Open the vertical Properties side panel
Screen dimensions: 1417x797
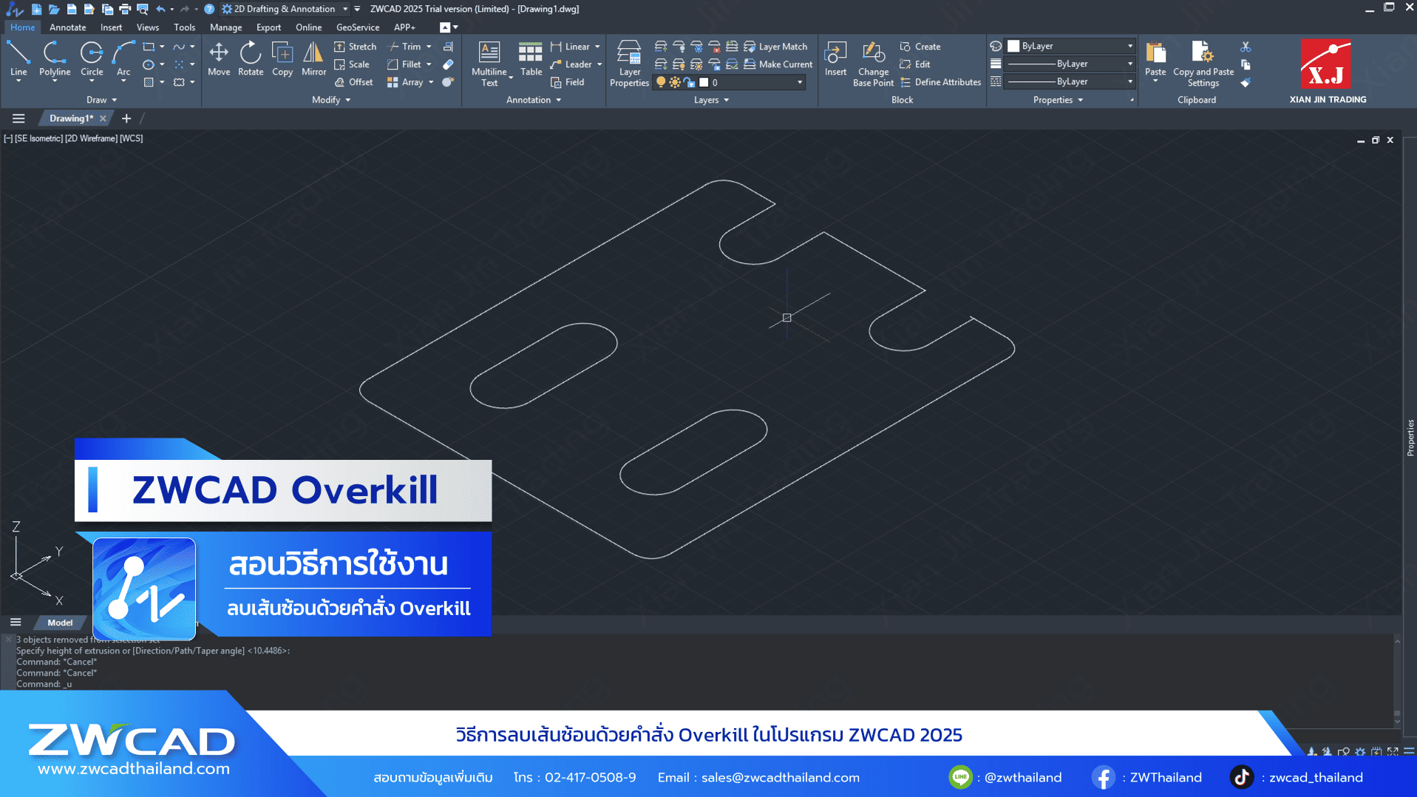coord(1410,438)
